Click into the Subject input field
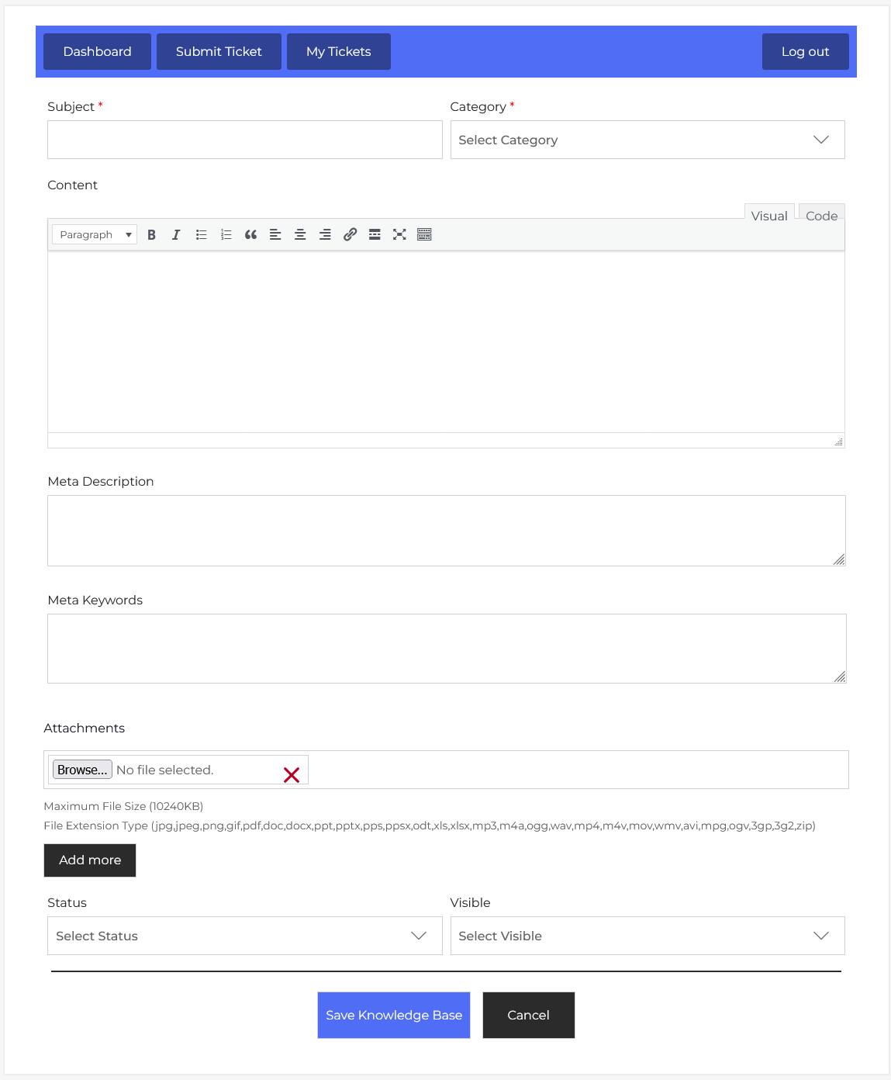The width and height of the screenshot is (891, 1080). pos(244,140)
